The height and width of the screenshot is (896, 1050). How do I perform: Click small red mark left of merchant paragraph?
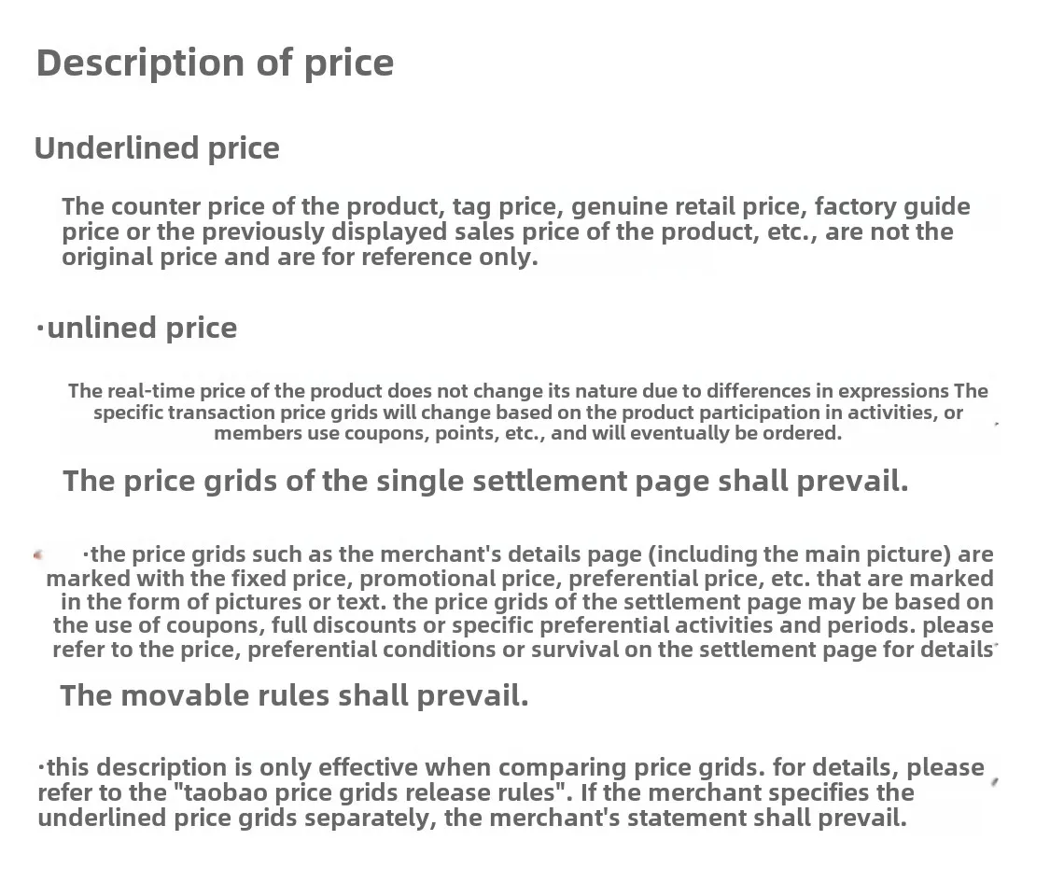click(x=38, y=554)
